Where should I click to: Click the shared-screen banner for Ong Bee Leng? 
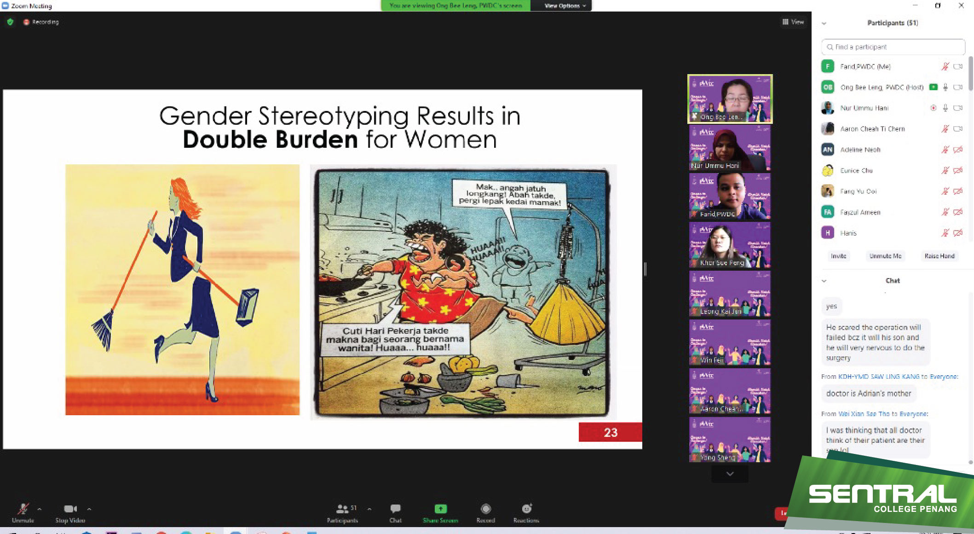455,6
